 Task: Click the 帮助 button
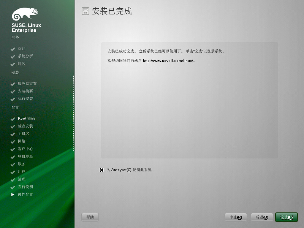click(90, 217)
